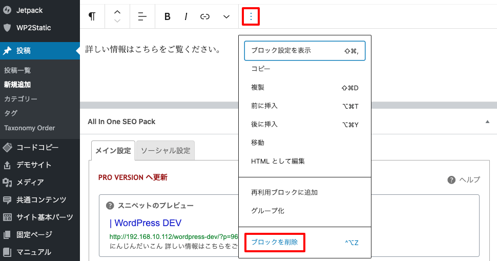Insert a link using the link icon
This screenshot has height=261, width=497.
(205, 16)
